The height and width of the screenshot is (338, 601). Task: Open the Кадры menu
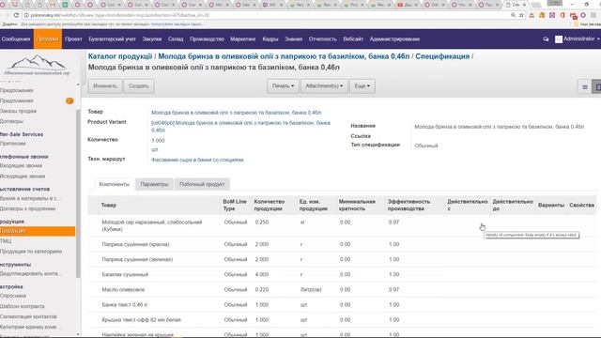(x=270, y=39)
